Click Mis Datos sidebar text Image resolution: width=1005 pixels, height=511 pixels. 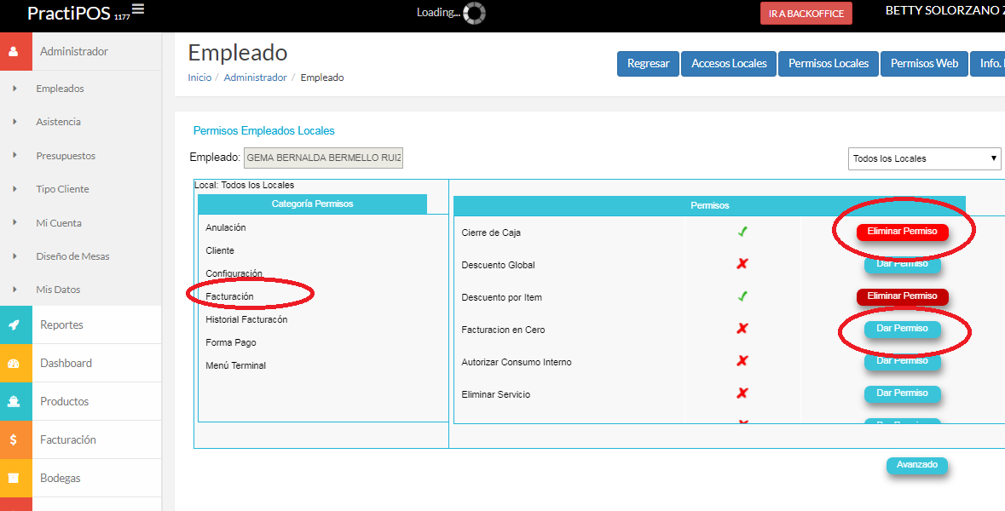coord(58,290)
